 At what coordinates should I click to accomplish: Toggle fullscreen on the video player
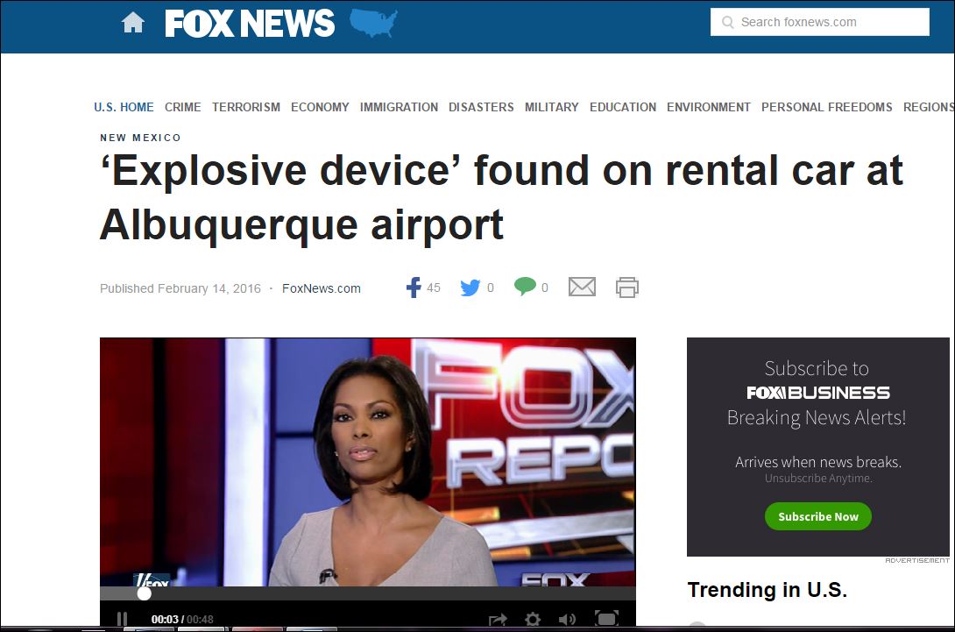[x=606, y=619]
